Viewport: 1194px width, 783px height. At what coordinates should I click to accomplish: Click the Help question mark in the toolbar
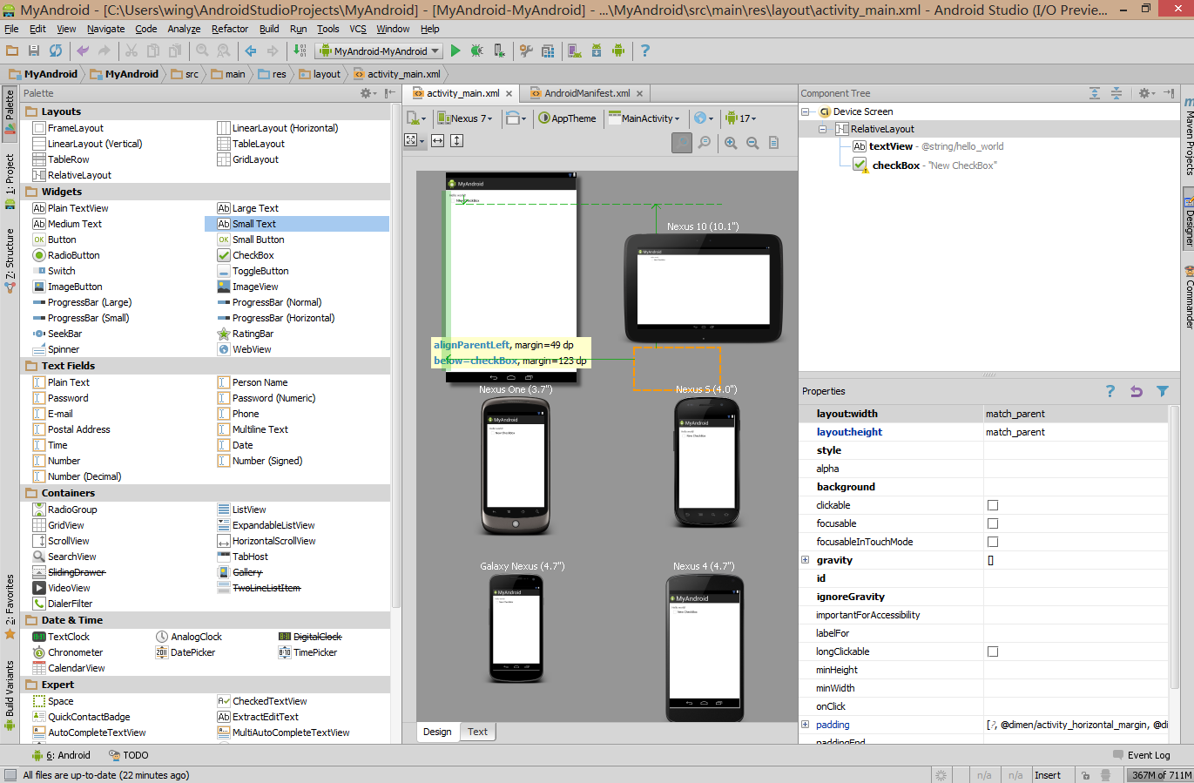pyautogui.click(x=645, y=51)
